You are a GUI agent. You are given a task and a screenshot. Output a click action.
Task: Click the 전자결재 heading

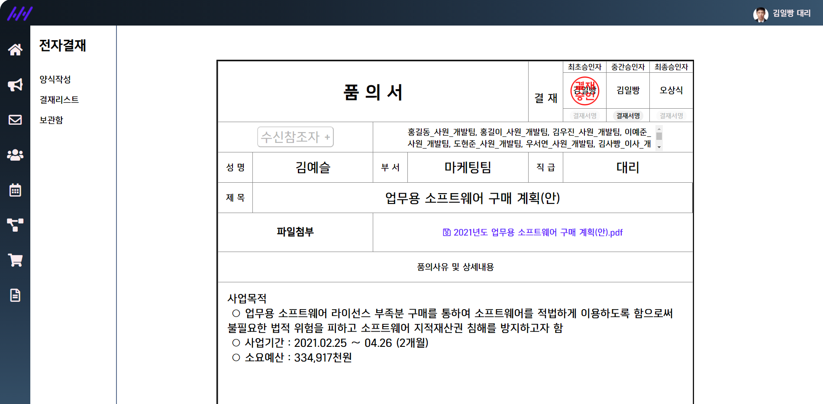(63, 45)
